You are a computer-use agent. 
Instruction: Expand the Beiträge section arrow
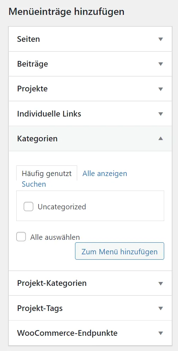(160, 64)
